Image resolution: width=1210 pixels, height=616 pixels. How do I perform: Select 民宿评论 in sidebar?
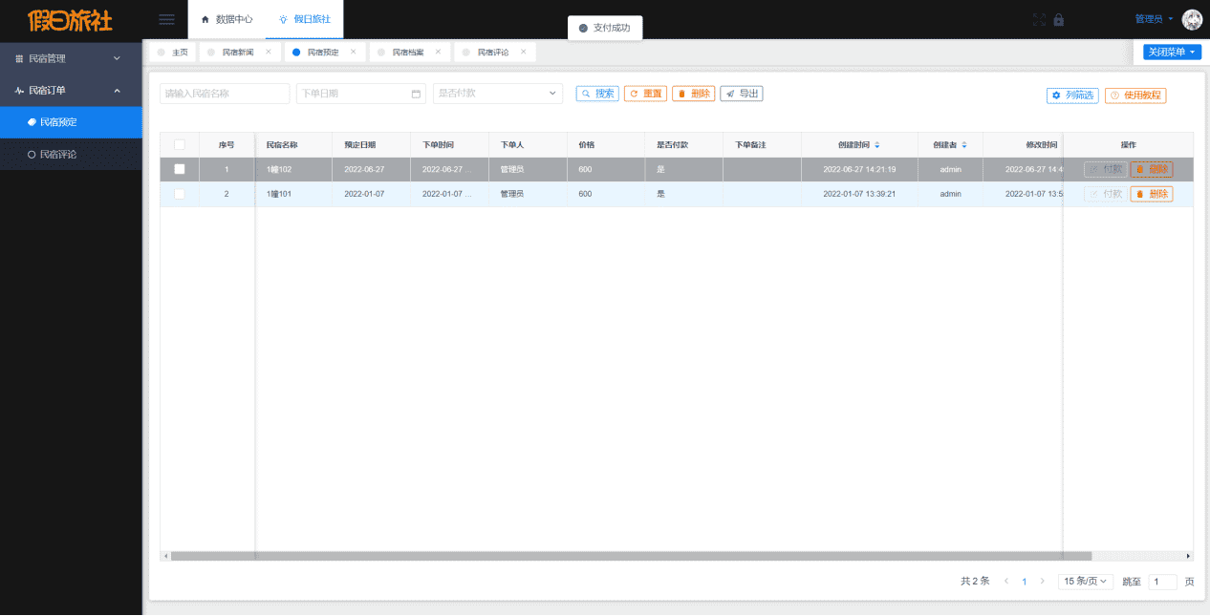coord(71,154)
